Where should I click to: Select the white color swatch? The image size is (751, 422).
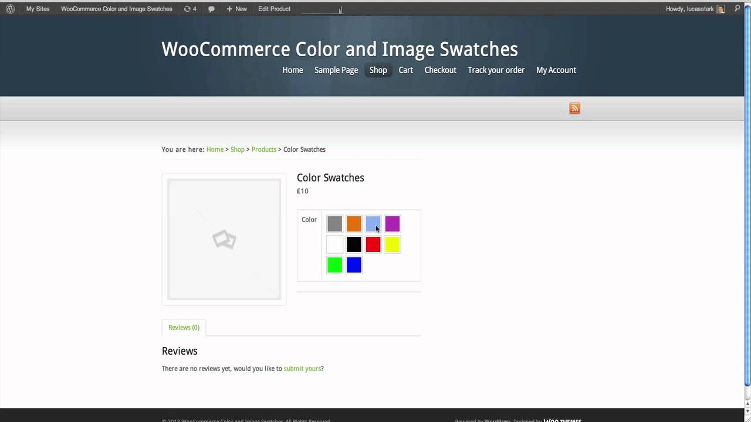(x=334, y=244)
